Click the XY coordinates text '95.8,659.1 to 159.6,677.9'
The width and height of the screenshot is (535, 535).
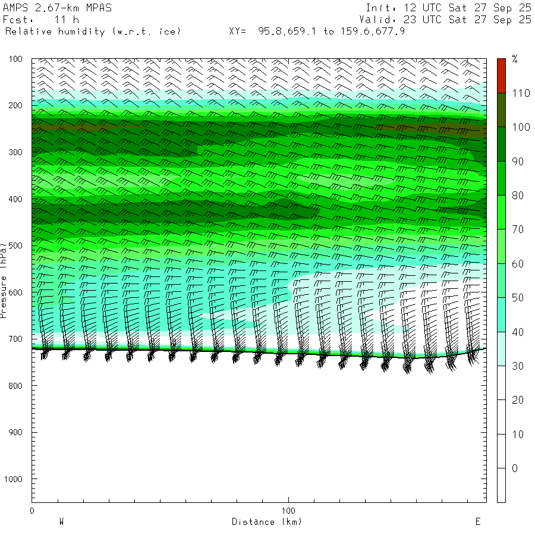[331, 32]
